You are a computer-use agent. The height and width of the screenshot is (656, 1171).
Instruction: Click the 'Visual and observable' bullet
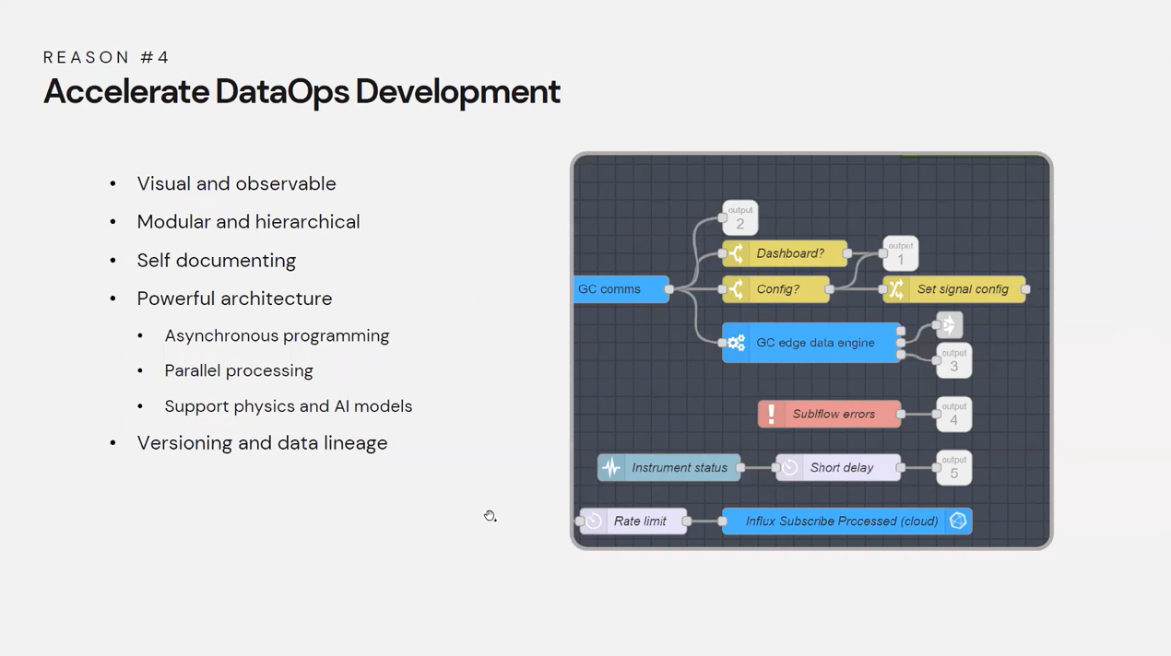(x=236, y=183)
